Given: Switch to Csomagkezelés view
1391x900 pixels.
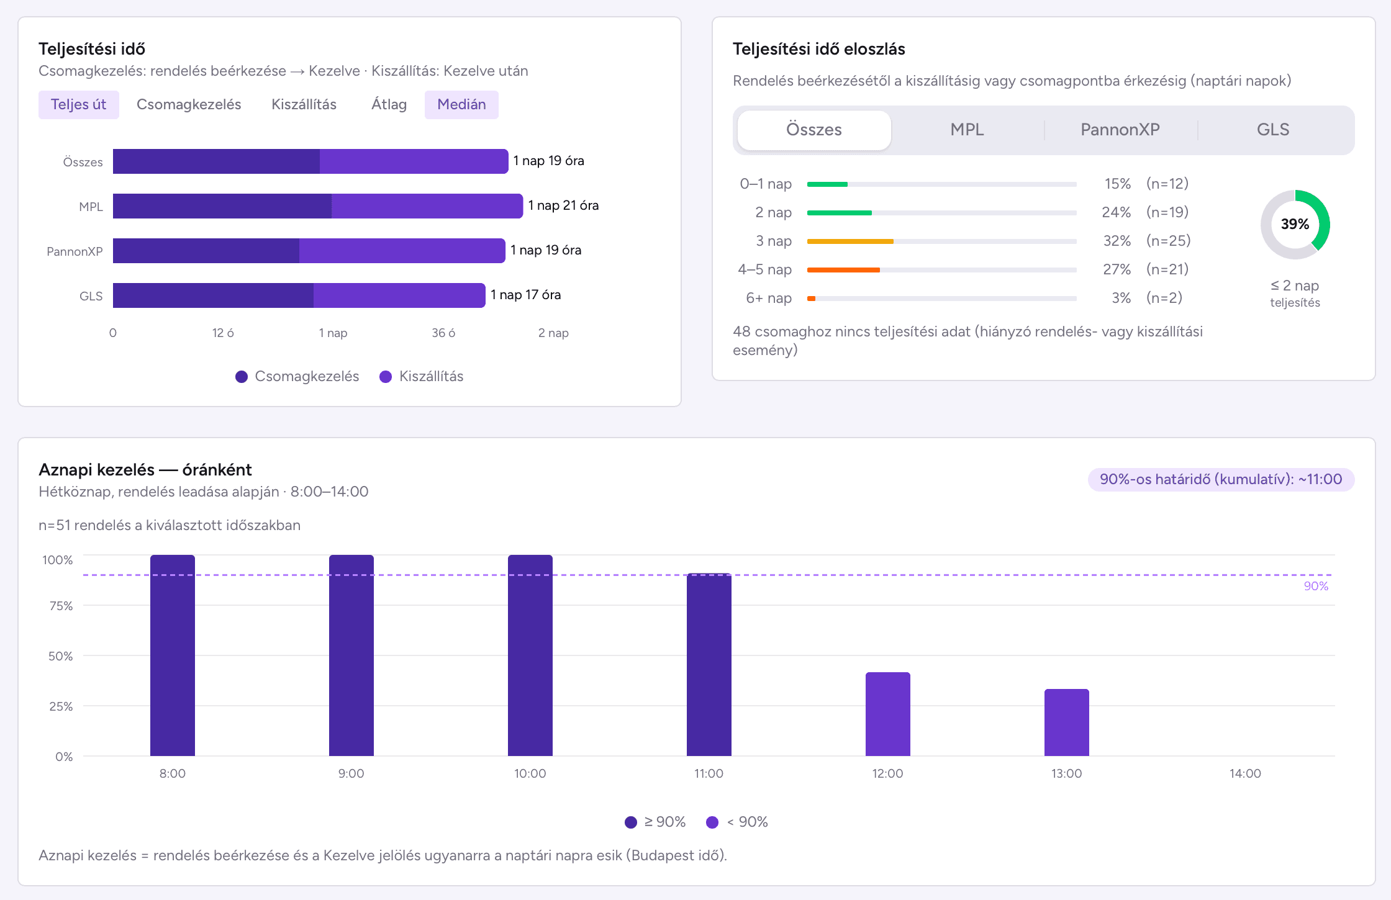Looking at the screenshot, I should (x=189, y=104).
